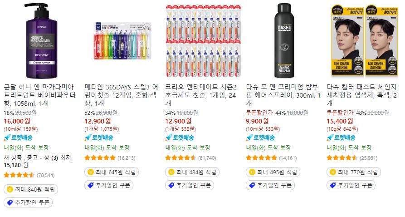
Task: Click rocket delivery badge for Dashu hair dye
Action: (x=341, y=138)
